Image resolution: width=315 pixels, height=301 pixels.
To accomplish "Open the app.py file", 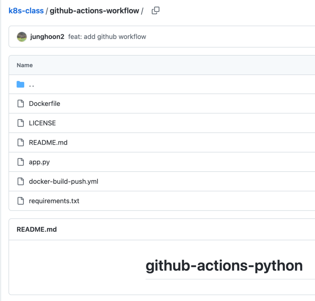I will point(39,162).
